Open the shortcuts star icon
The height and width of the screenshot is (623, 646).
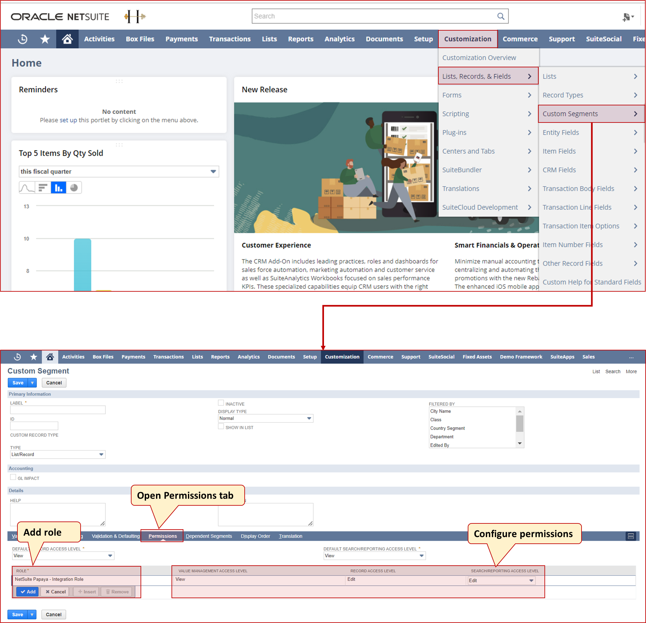[44, 39]
